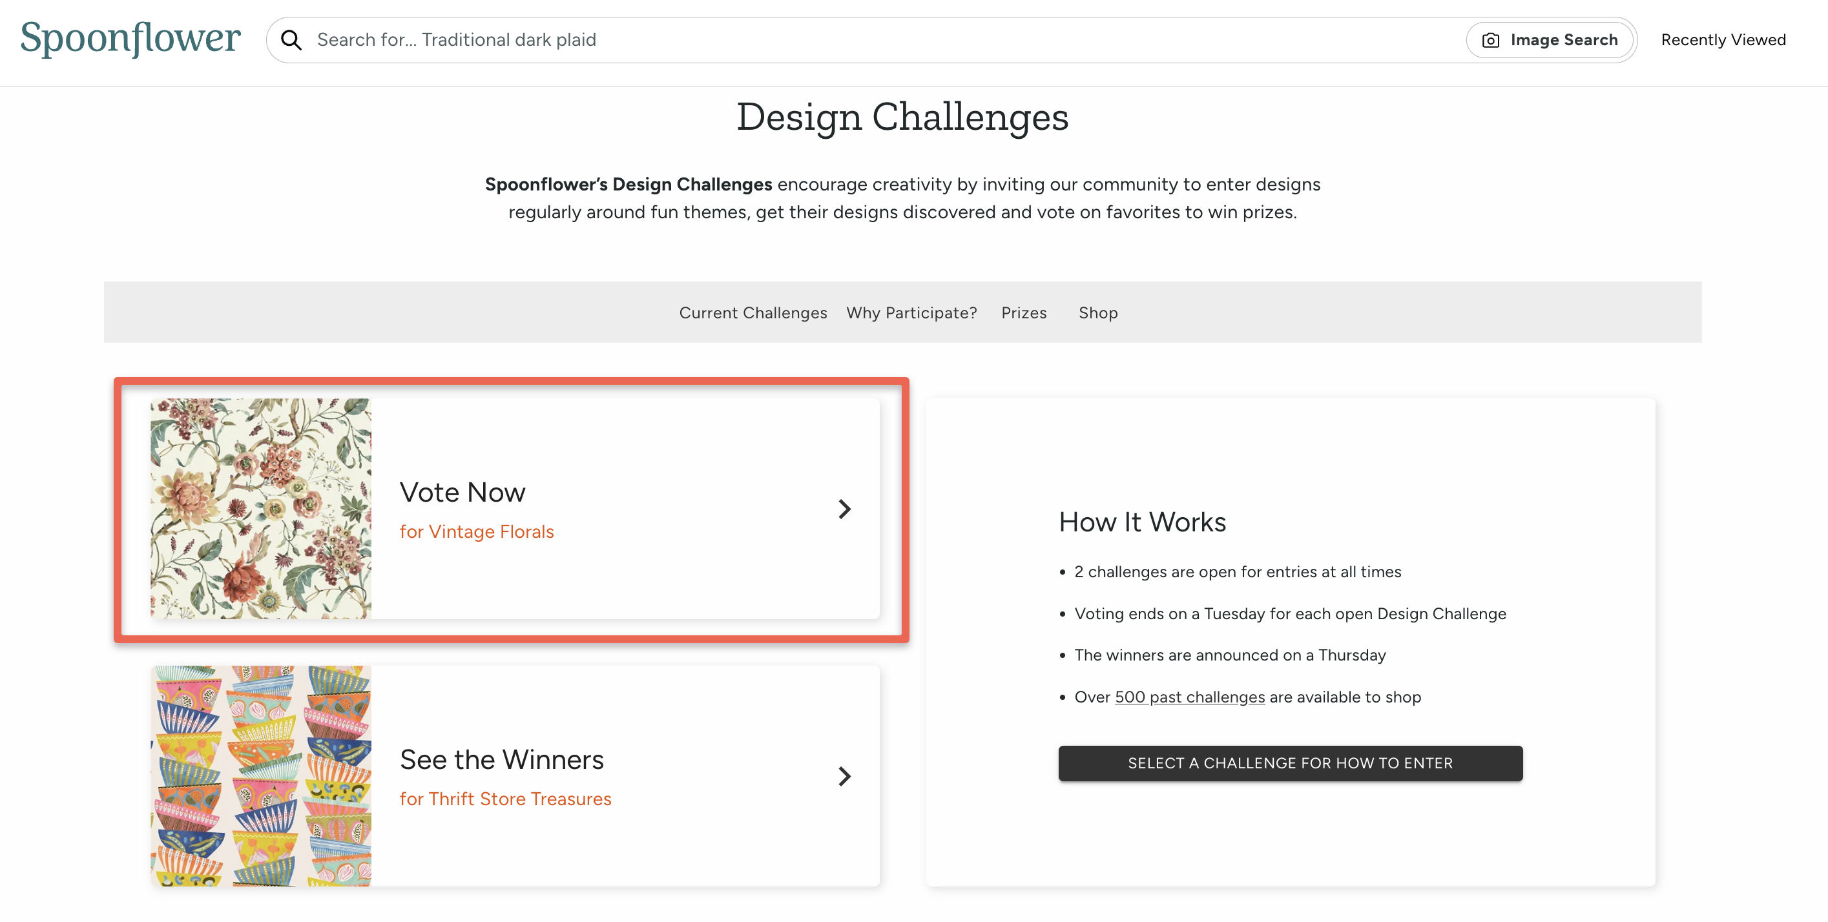
Task: Switch to the Prizes tab
Action: (1023, 312)
